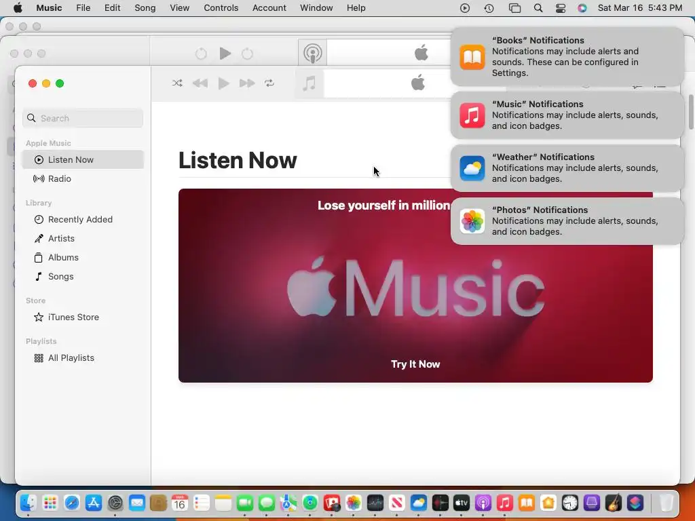
Task: Open Reminders from the Dock
Action: [x=202, y=503]
